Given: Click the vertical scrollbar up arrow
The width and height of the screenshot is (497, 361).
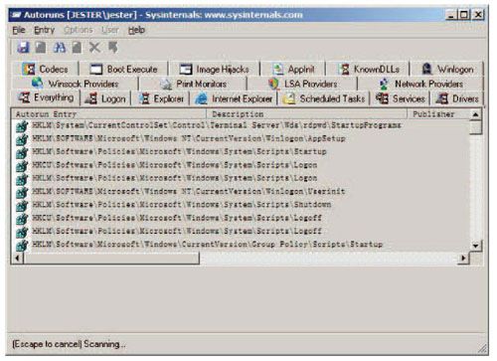Looking at the screenshot, I should 476,114.
